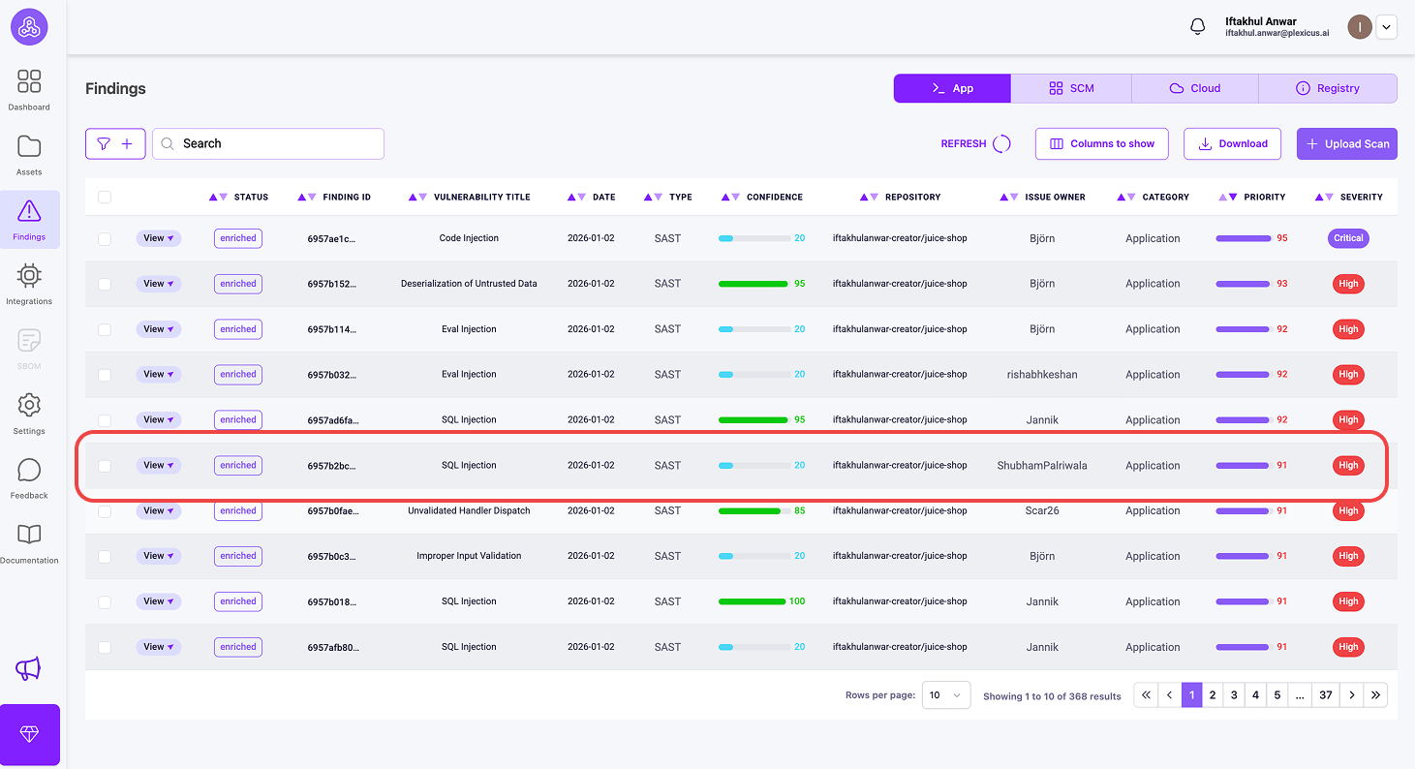Click the Download button
The image size is (1415, 769).
click(1232, 143)
